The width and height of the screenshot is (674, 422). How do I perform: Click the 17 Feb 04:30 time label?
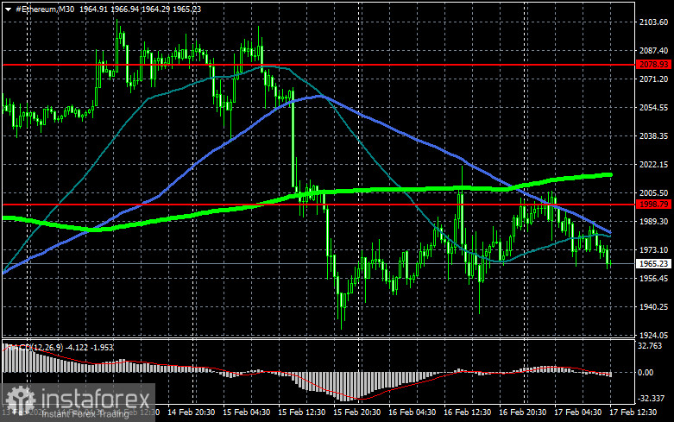click(x=577, y=413)
